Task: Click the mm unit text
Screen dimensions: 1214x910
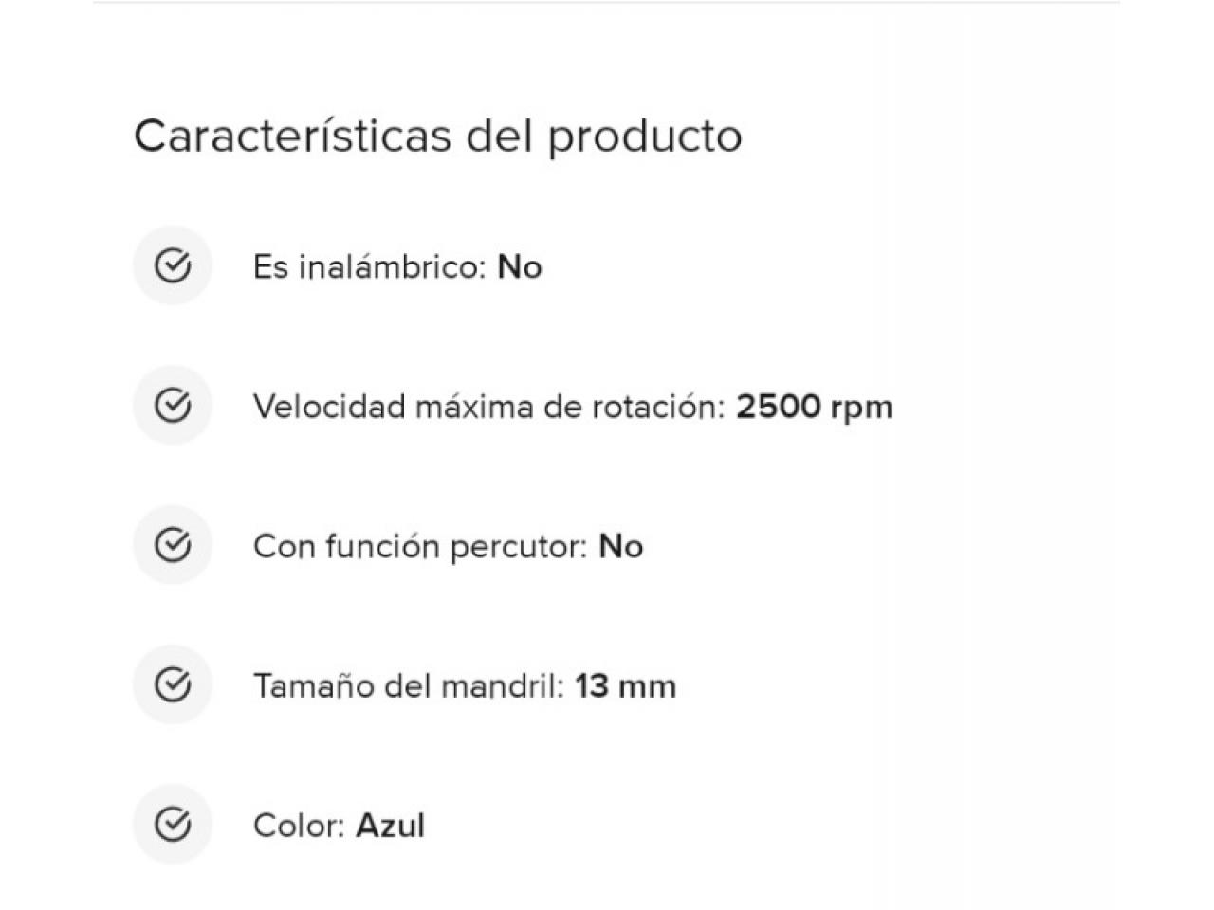Action: point(648,688)
